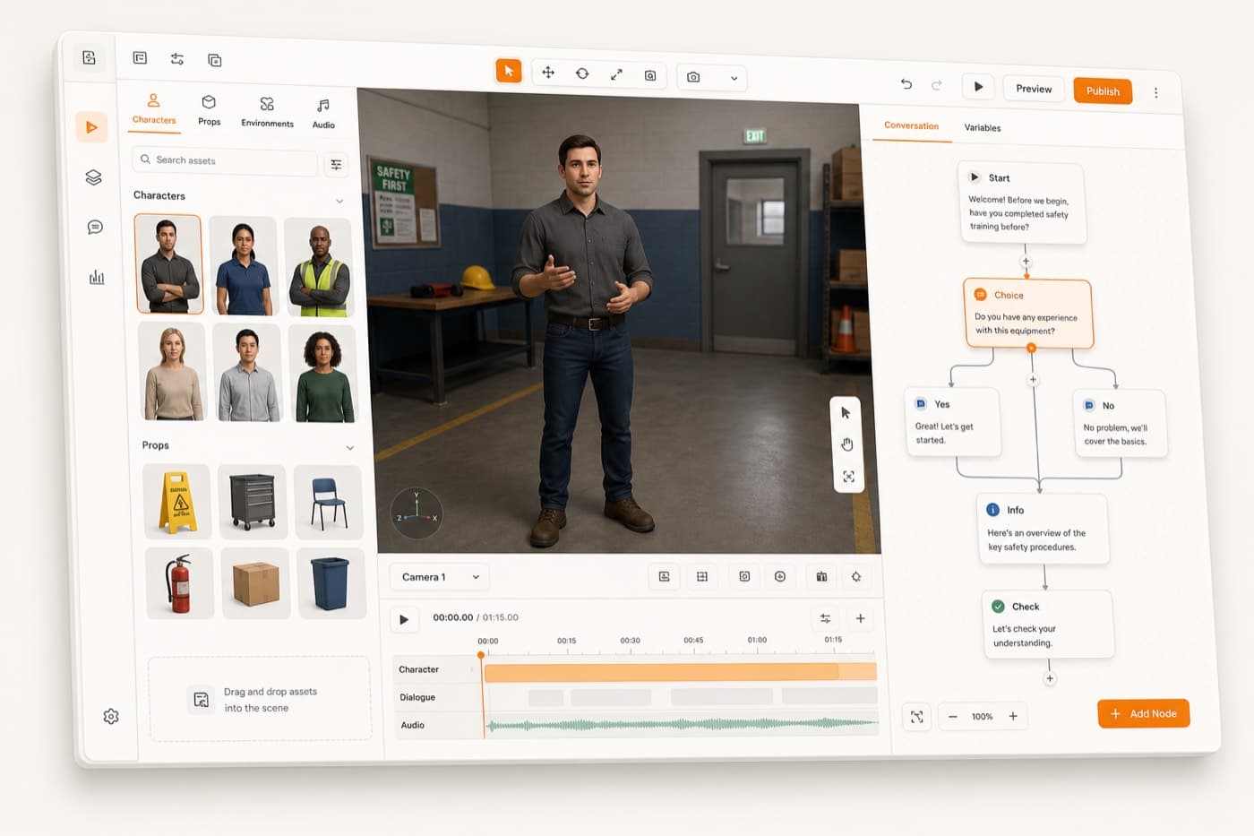Activate the rotate tool in top toolbar
The height and width of the screenshot is (836, 1254).
pyautogui.click(x=582, y=73)
